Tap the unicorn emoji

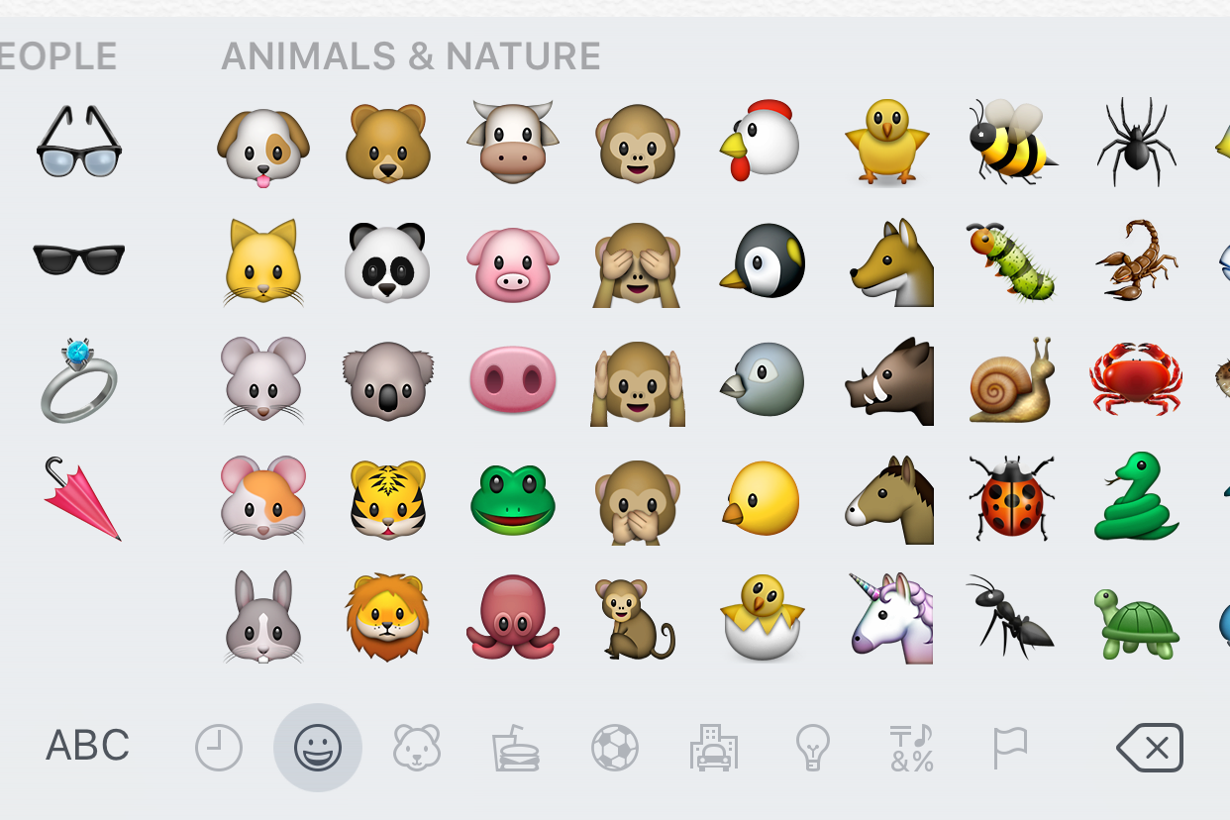pyautogui.click(x=891, y=618)
